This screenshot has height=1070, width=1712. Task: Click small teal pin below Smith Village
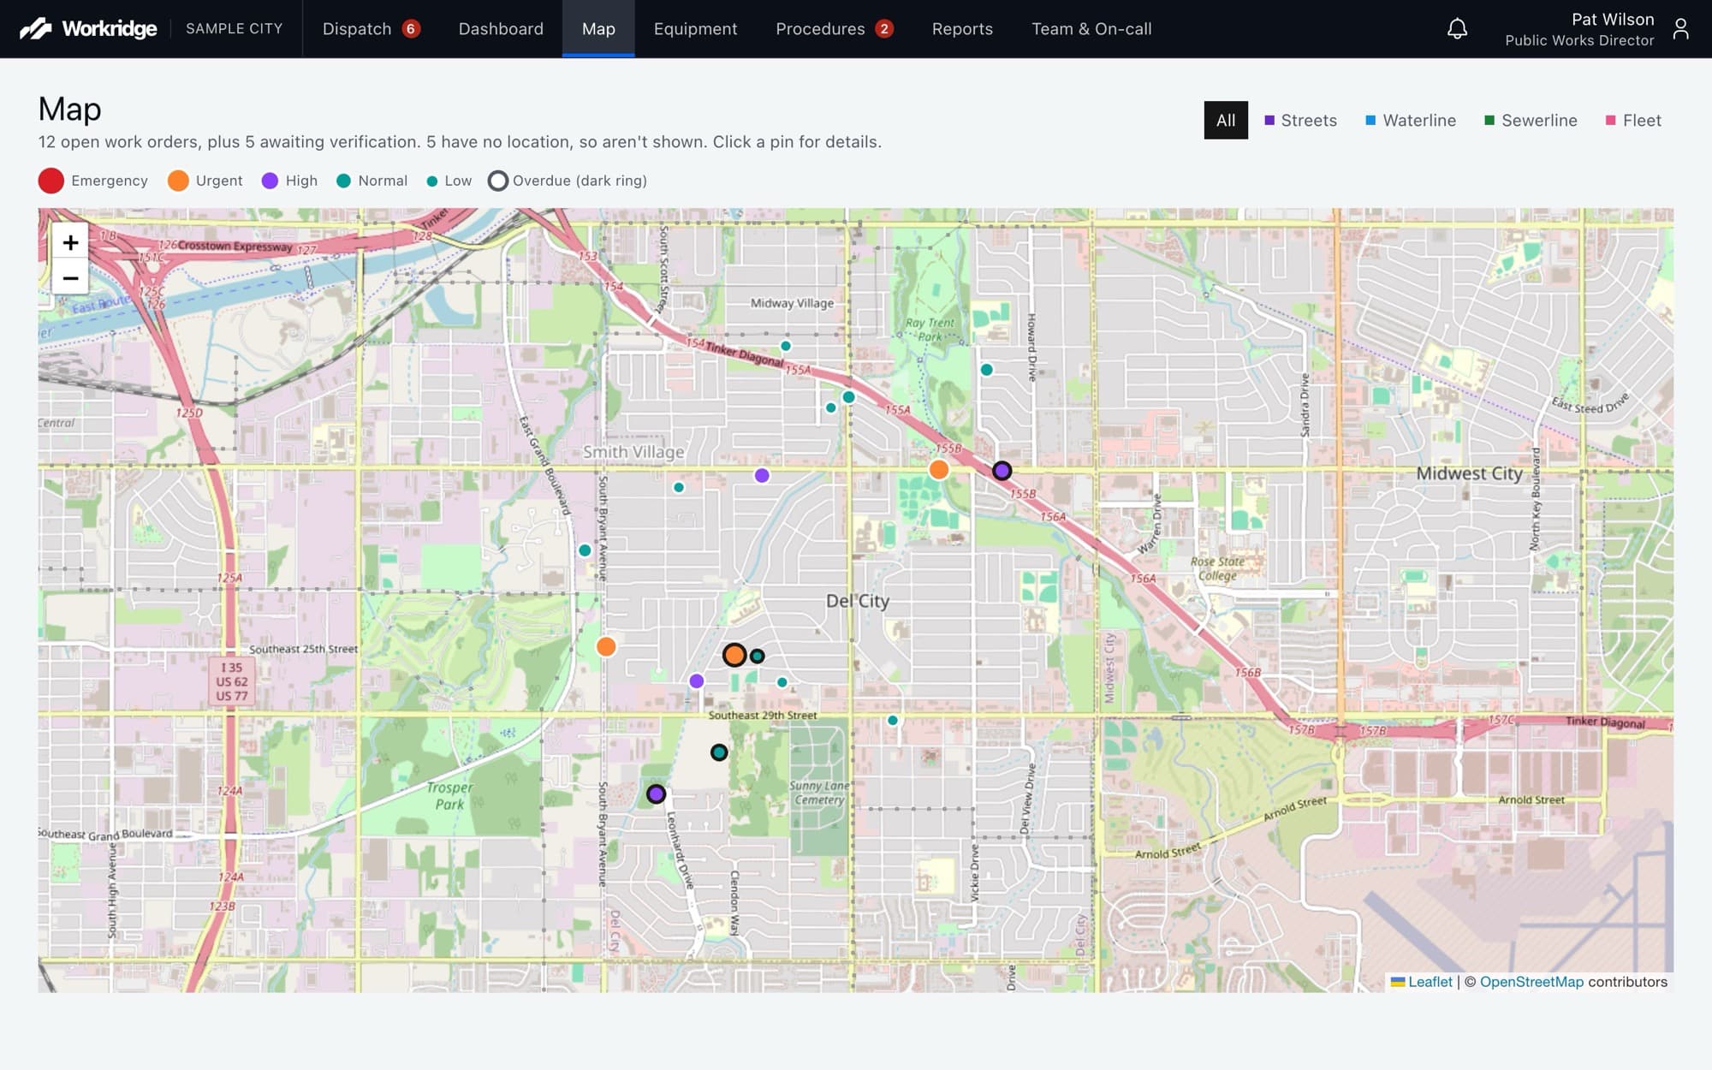click(679, 488)
